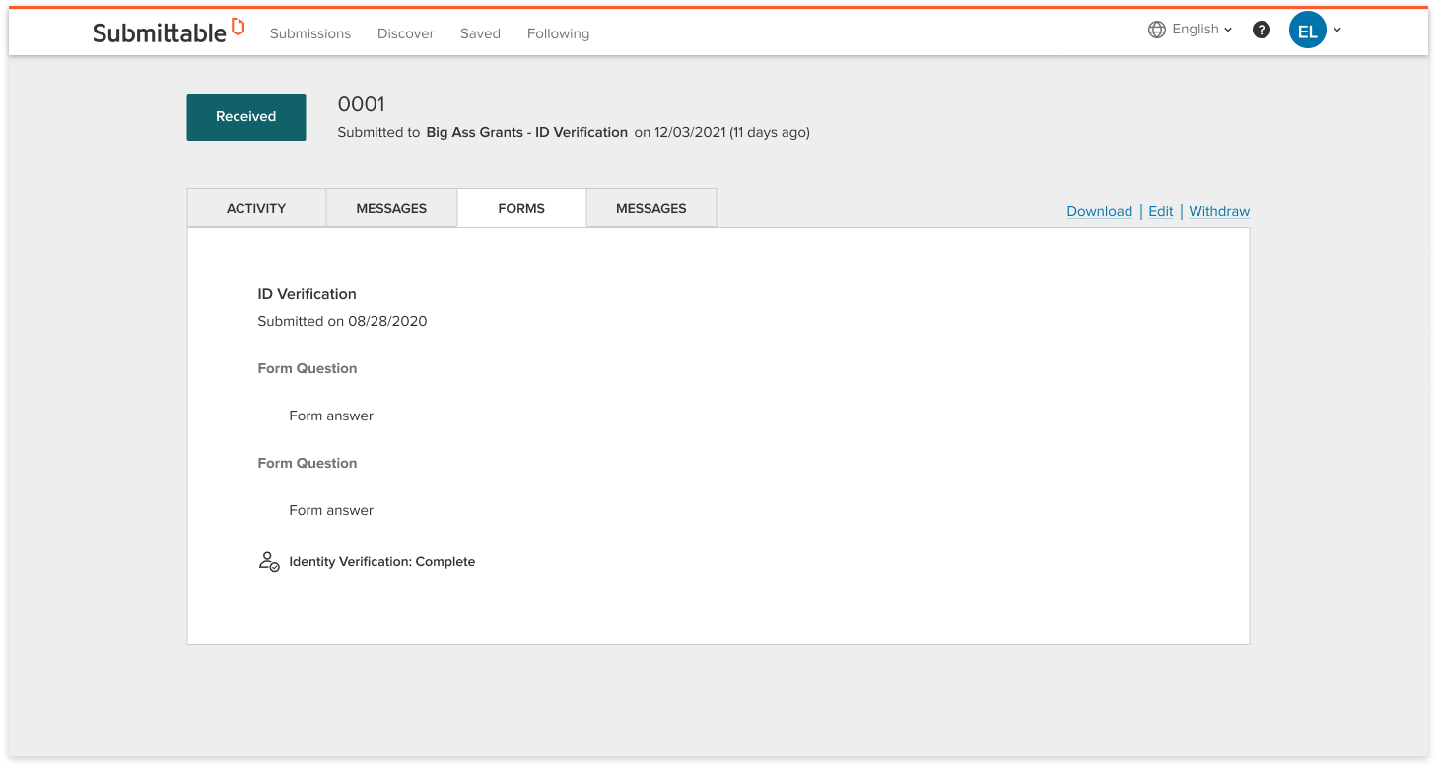
Task: Expand the English language dropdown
Action: click(1201, 30)
